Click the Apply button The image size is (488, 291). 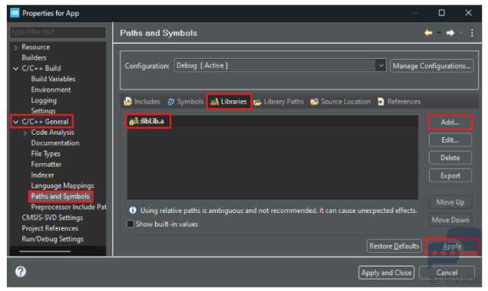(452, 247)
